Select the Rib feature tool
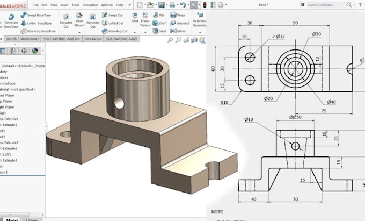The width and height of the screenshot is (365, 221). point(158,15)
